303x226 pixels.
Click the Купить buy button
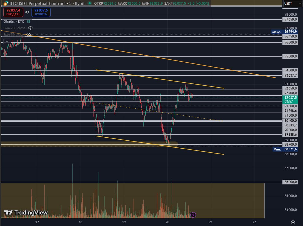tap(41, 12)
